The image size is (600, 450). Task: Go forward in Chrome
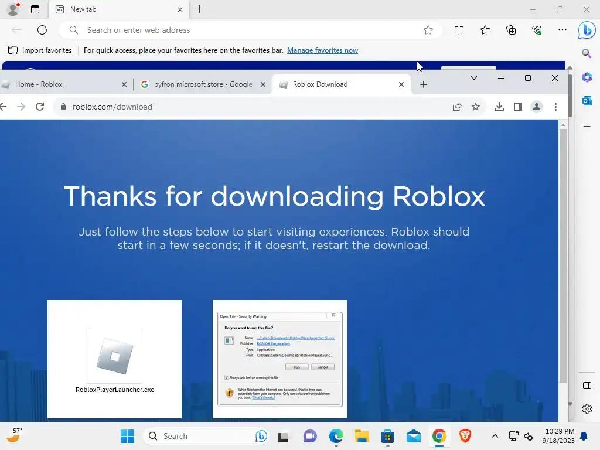pyautogui.click(x=22, y=107)
